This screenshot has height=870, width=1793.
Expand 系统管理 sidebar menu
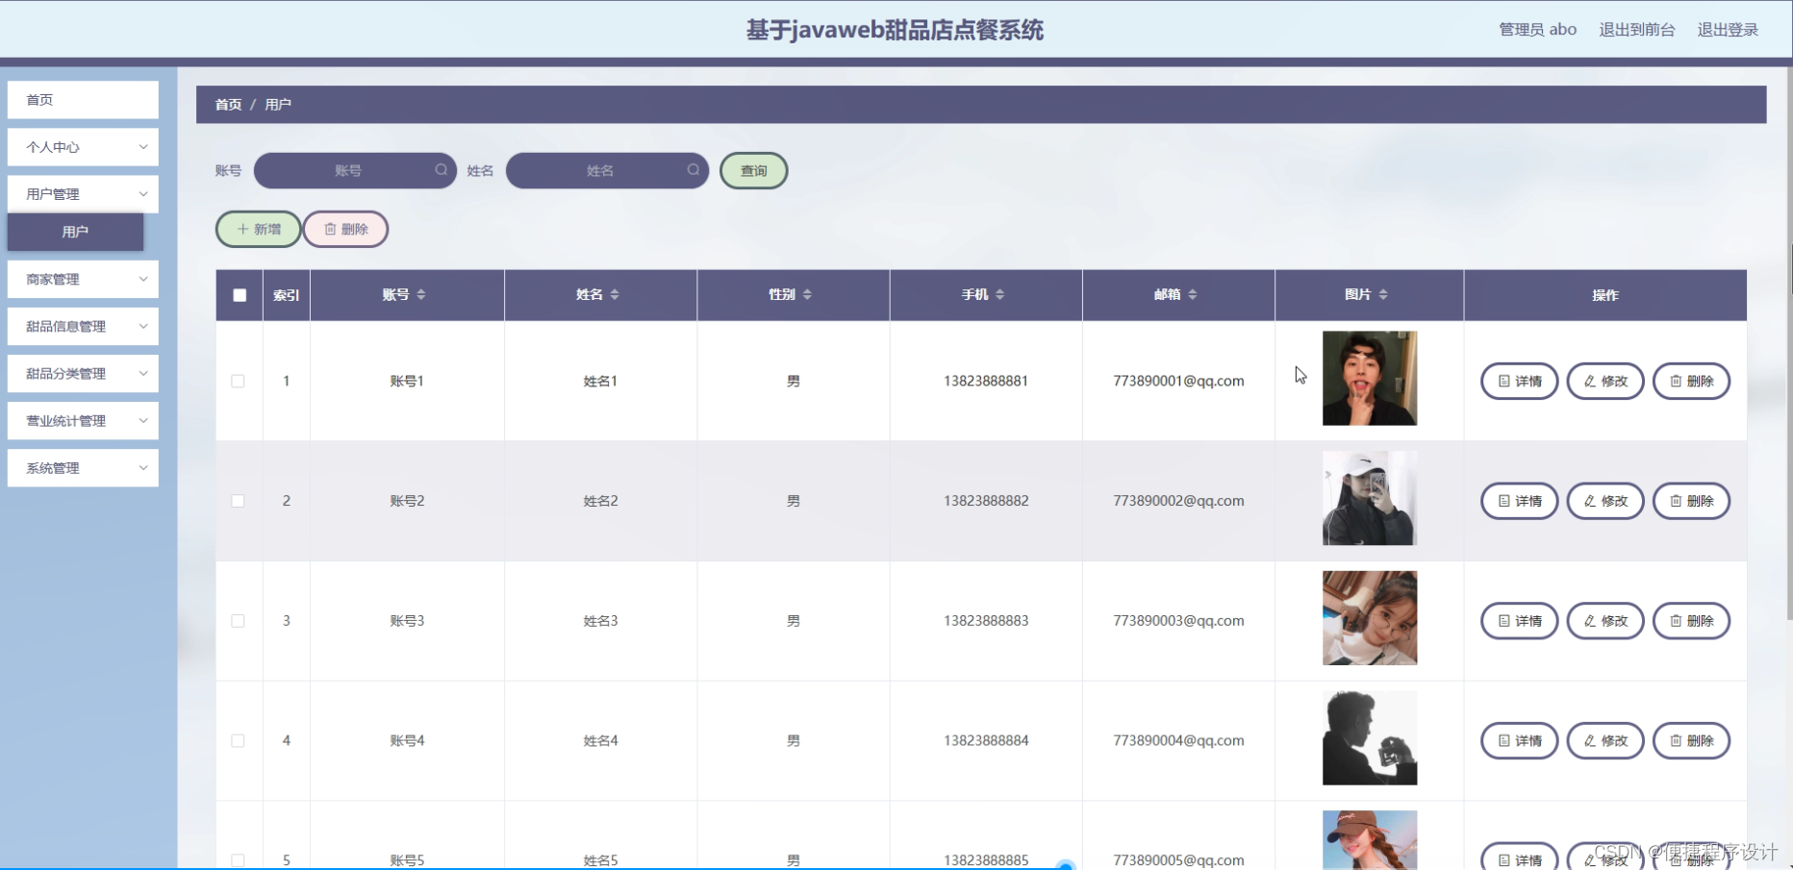click(x=83, y=468)
